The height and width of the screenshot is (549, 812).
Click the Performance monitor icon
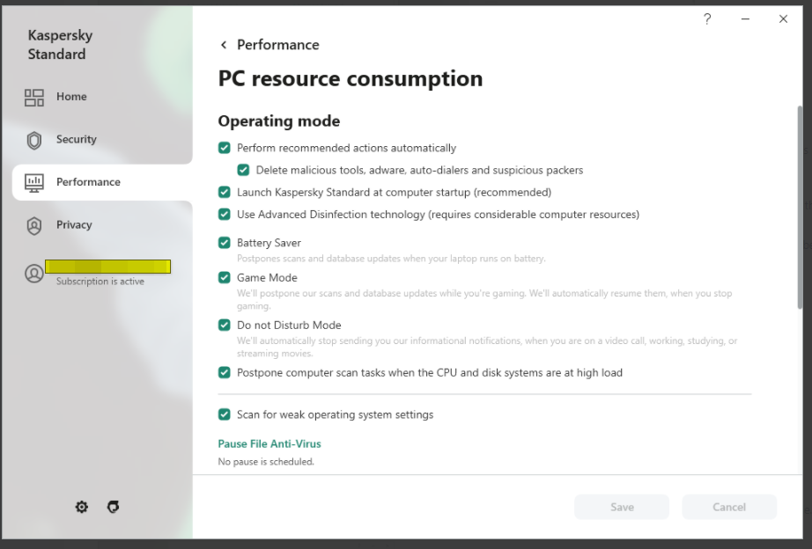click(34, 182)
